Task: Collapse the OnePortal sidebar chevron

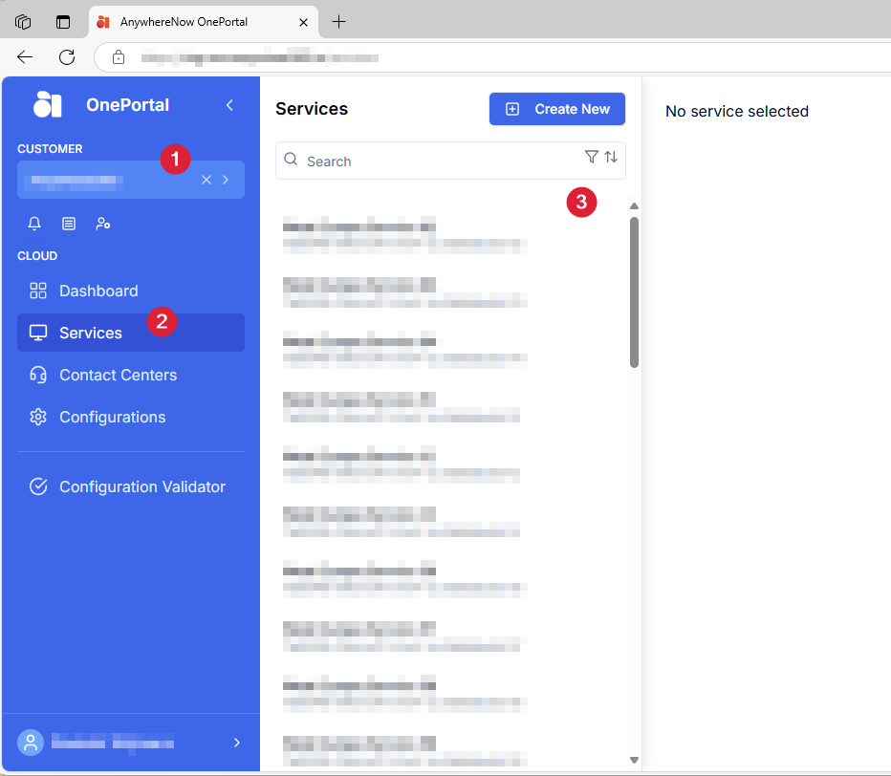Action: pos(229,105)
